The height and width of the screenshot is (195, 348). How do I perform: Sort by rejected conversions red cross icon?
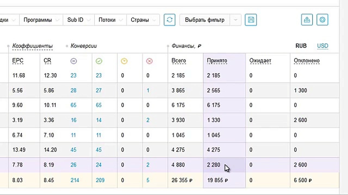149,61
